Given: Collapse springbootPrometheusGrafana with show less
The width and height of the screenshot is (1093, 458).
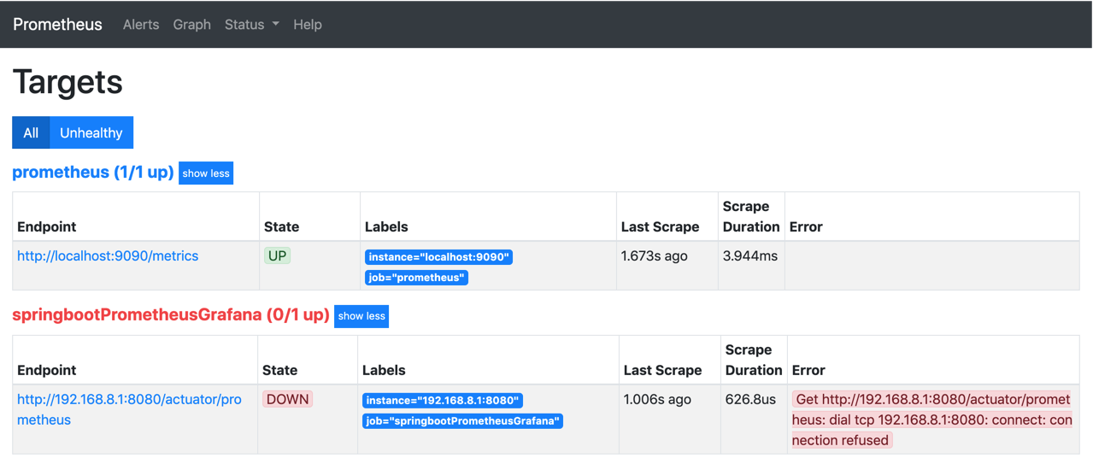Looking at the screenshot, I should coord(361,316).
